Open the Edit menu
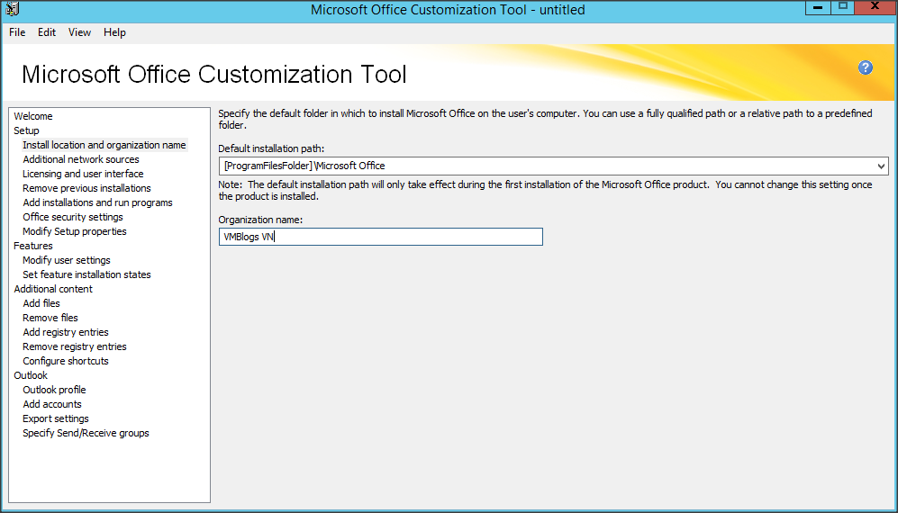 pos(47,32)
